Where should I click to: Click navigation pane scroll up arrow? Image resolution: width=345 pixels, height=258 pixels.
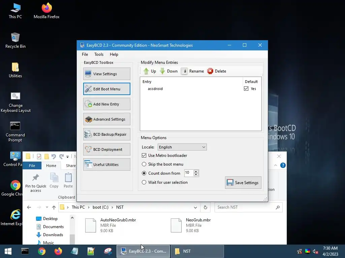(x=72, y=218)
